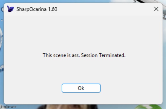166x109 pixels.
Task: Click the blank dialog area left of Ok
Action: 32,88
